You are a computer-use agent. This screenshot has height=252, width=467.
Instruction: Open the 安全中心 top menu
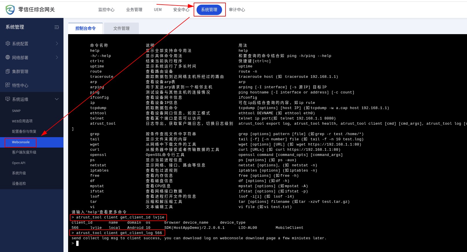(x=181, y=10)
